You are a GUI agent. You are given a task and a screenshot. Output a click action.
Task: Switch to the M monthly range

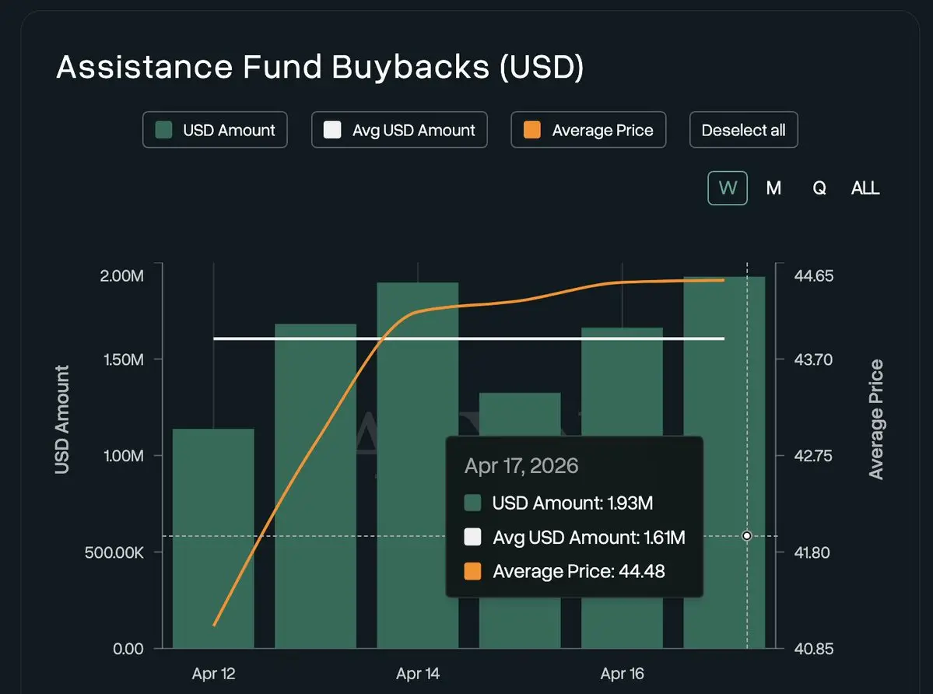773,188
